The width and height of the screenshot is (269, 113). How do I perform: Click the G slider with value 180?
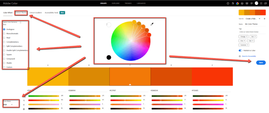(44, 100)
